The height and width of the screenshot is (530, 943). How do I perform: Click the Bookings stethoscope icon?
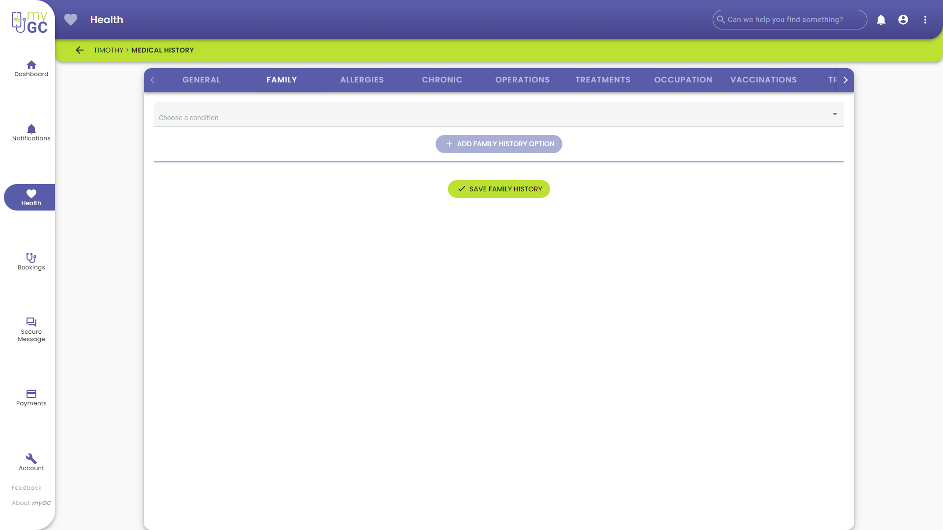click(31, 258)
